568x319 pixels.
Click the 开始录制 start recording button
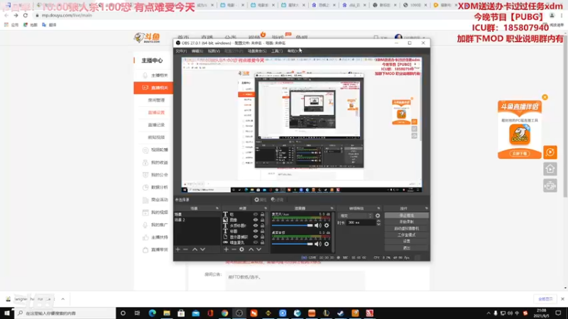pos(406,222)
